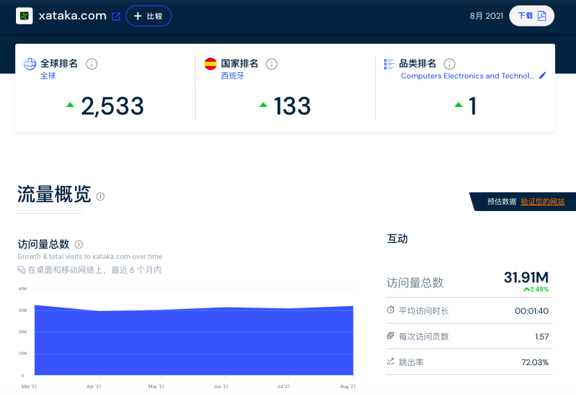This screenshot has height=395, width=576.
Task: Click the Growth & total visits subtitle
Action: (x=90, y=257)
